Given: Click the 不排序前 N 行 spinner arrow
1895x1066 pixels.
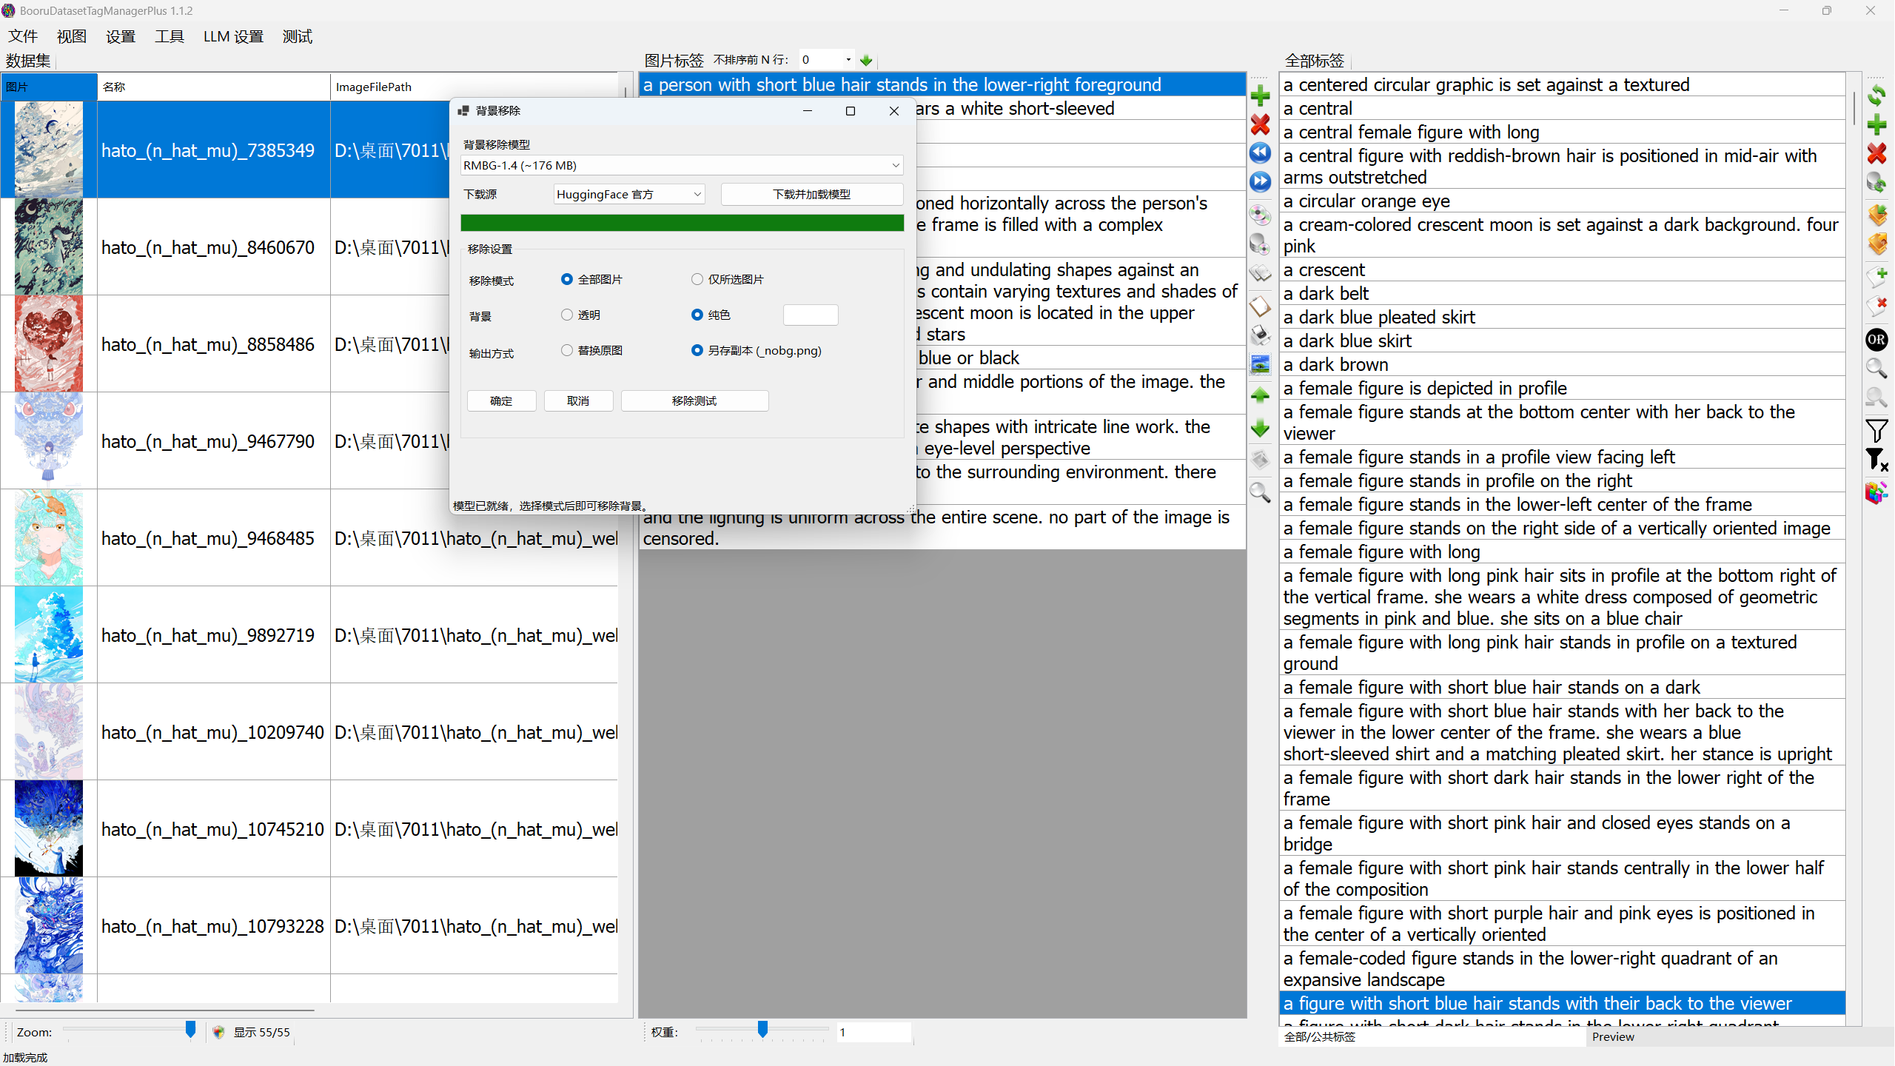Looking at the screenshot, I should tap(848, 59).
